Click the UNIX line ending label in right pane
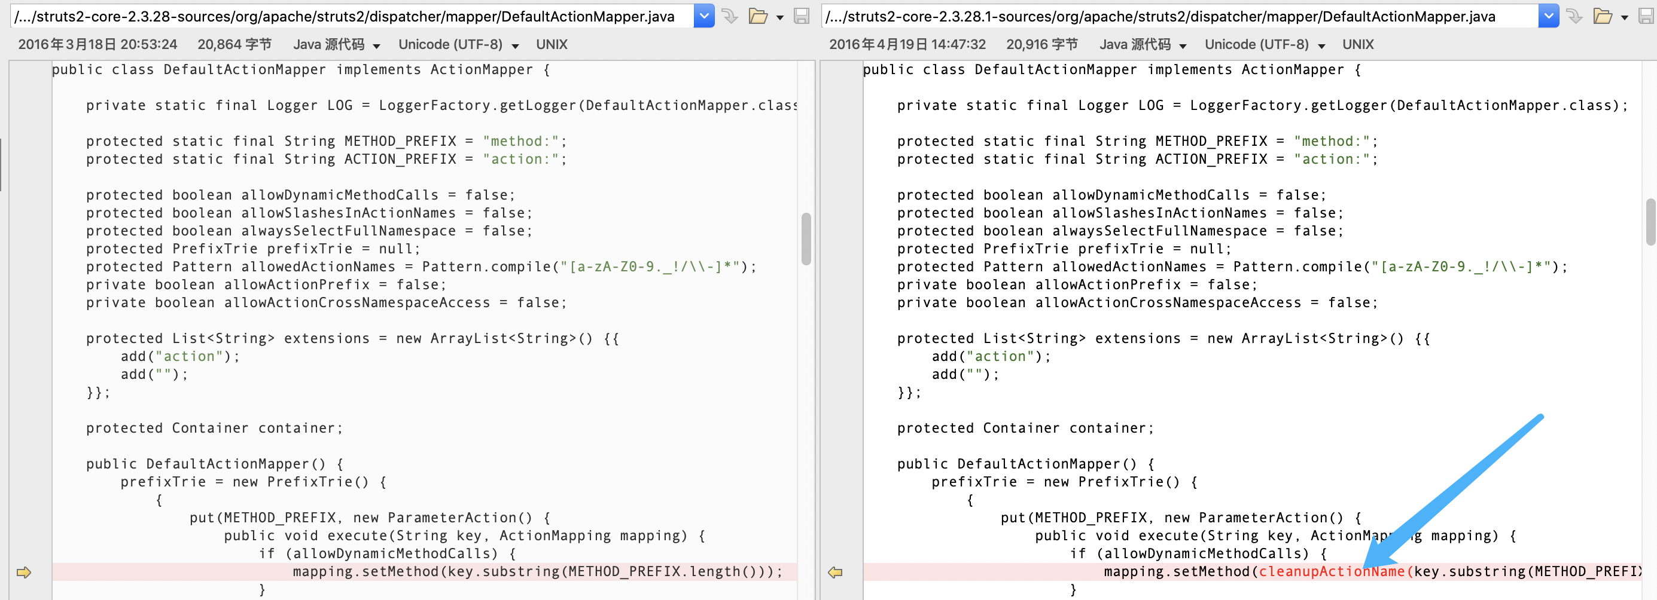Viewport: 1657px width, 600px height. tap(1358, 44)
